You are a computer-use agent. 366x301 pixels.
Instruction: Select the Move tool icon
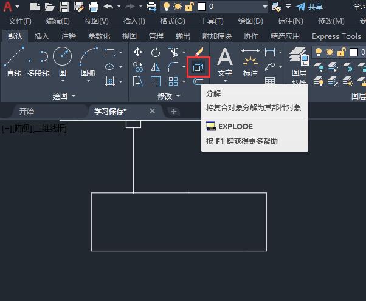point(138,52)
